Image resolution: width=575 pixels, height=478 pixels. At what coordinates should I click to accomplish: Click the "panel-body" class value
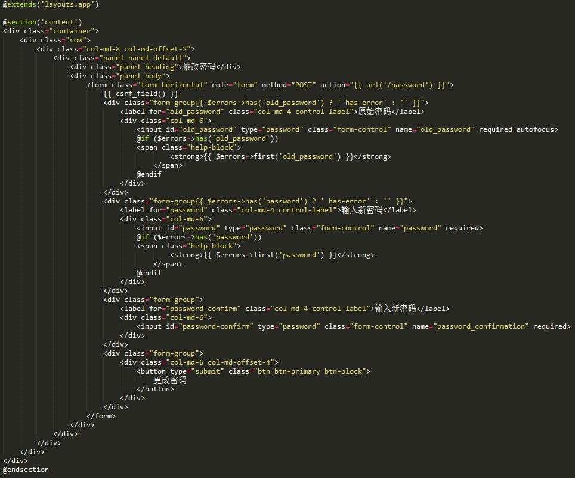click(x=141, y=76)
